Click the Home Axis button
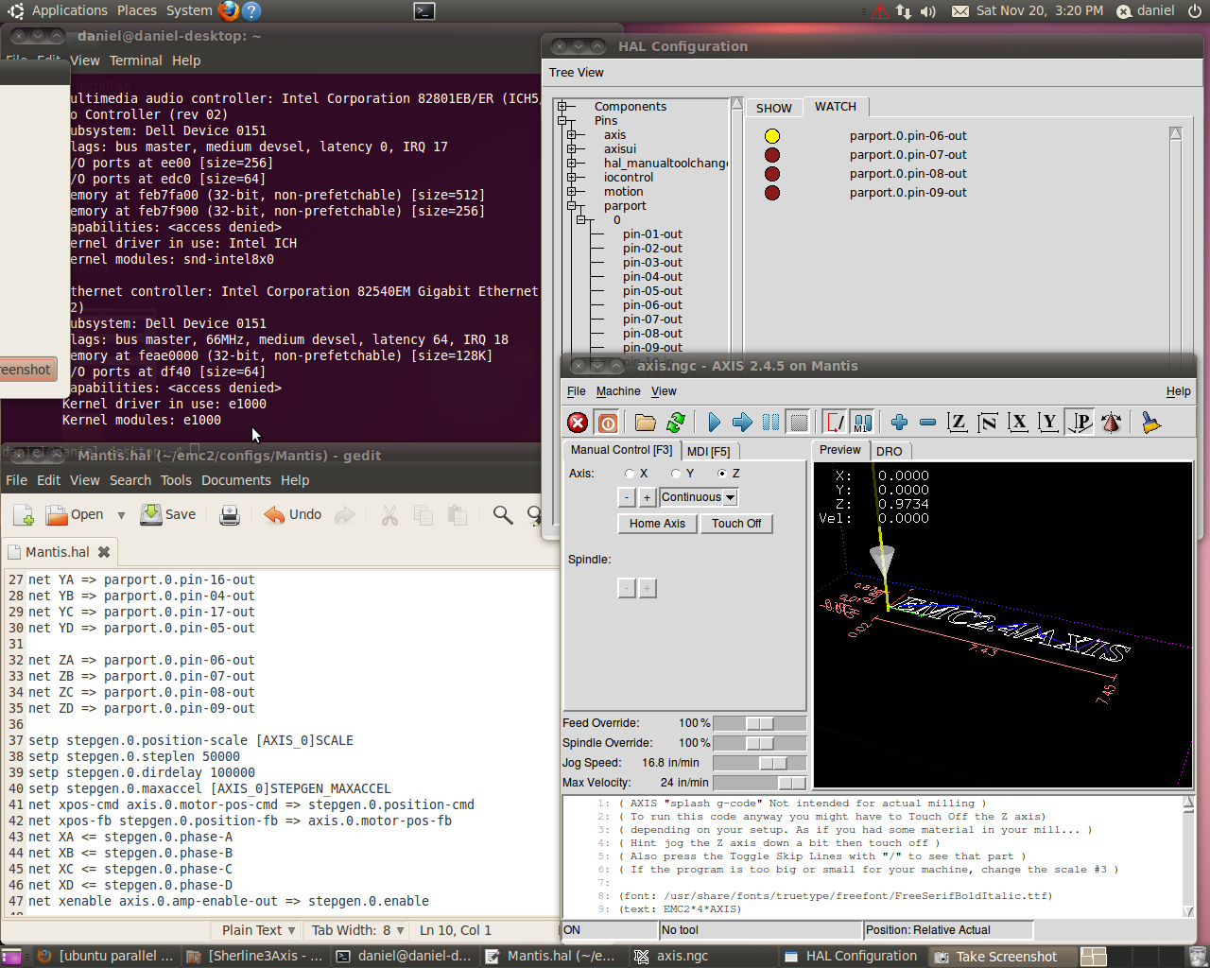Viewport: 1210px width, 968px height. [657, 524]
